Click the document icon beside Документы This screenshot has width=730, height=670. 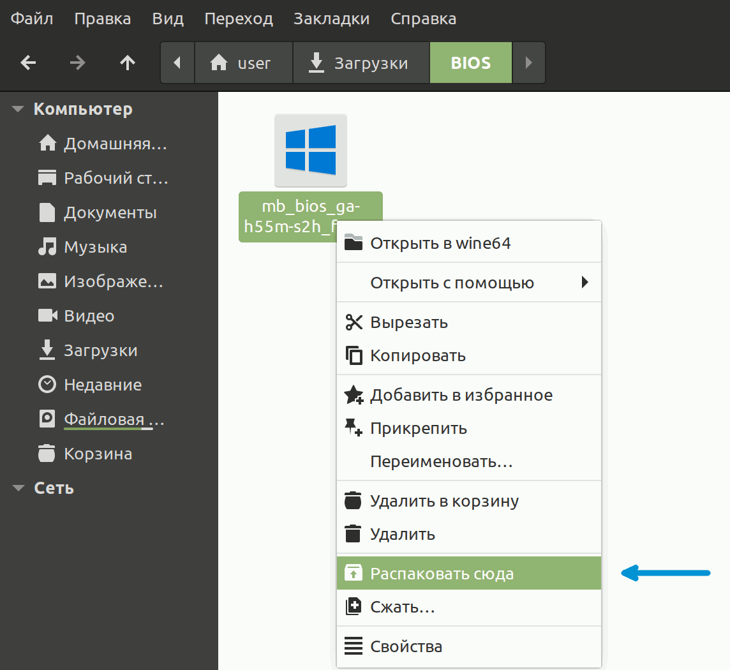pos(47,212)
